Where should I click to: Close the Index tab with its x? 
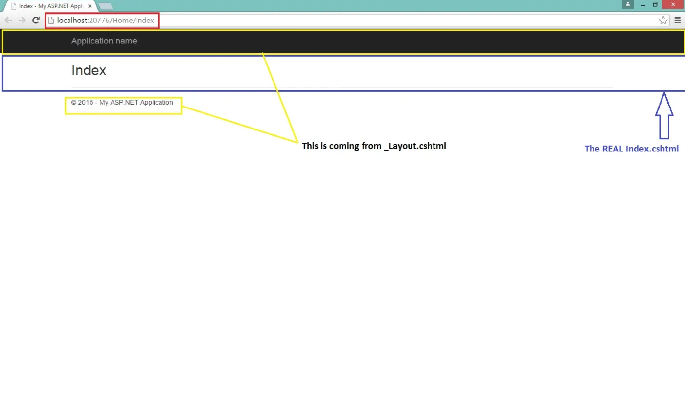[x=90, y=6]
